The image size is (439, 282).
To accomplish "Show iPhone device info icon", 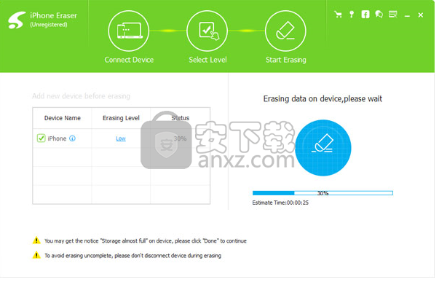I will (72, 138).
